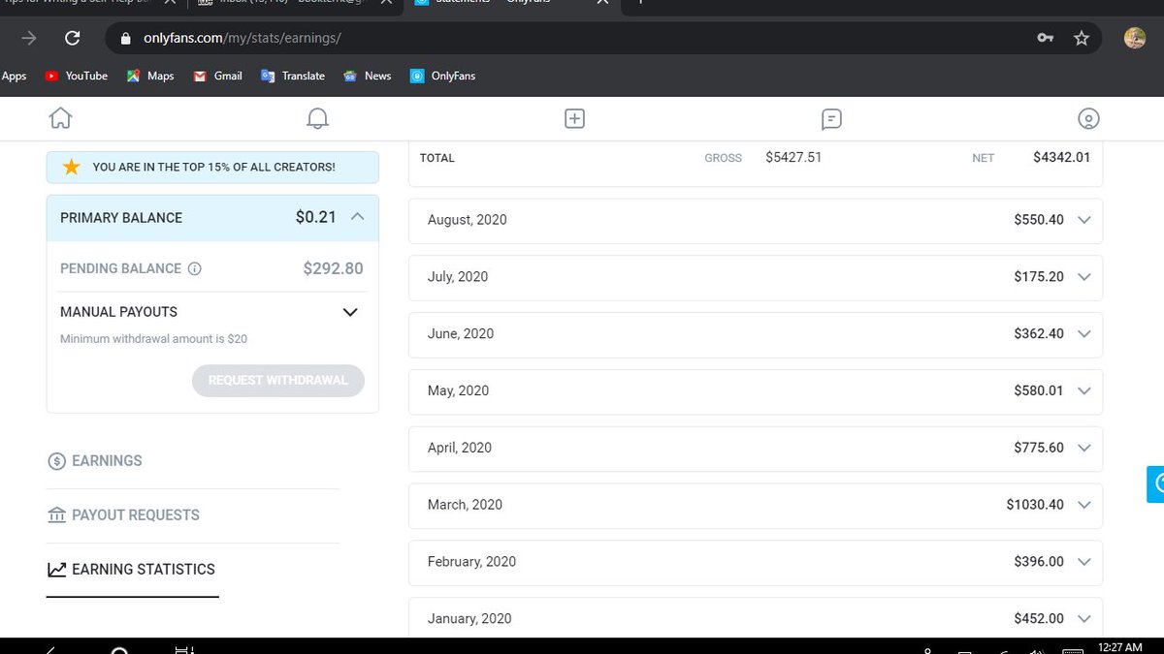Click the $0.21 primary balance amount
Screen dimensions: 1164x654
click(x=316, y=217)
